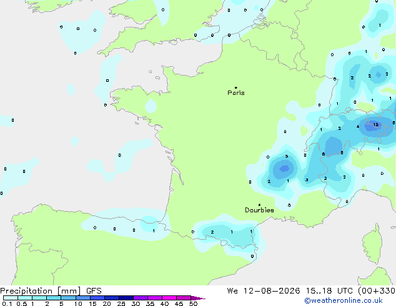Pick the 10–15 mm legend color
This screenshot has height=306, width=396.
click(82, 298)
